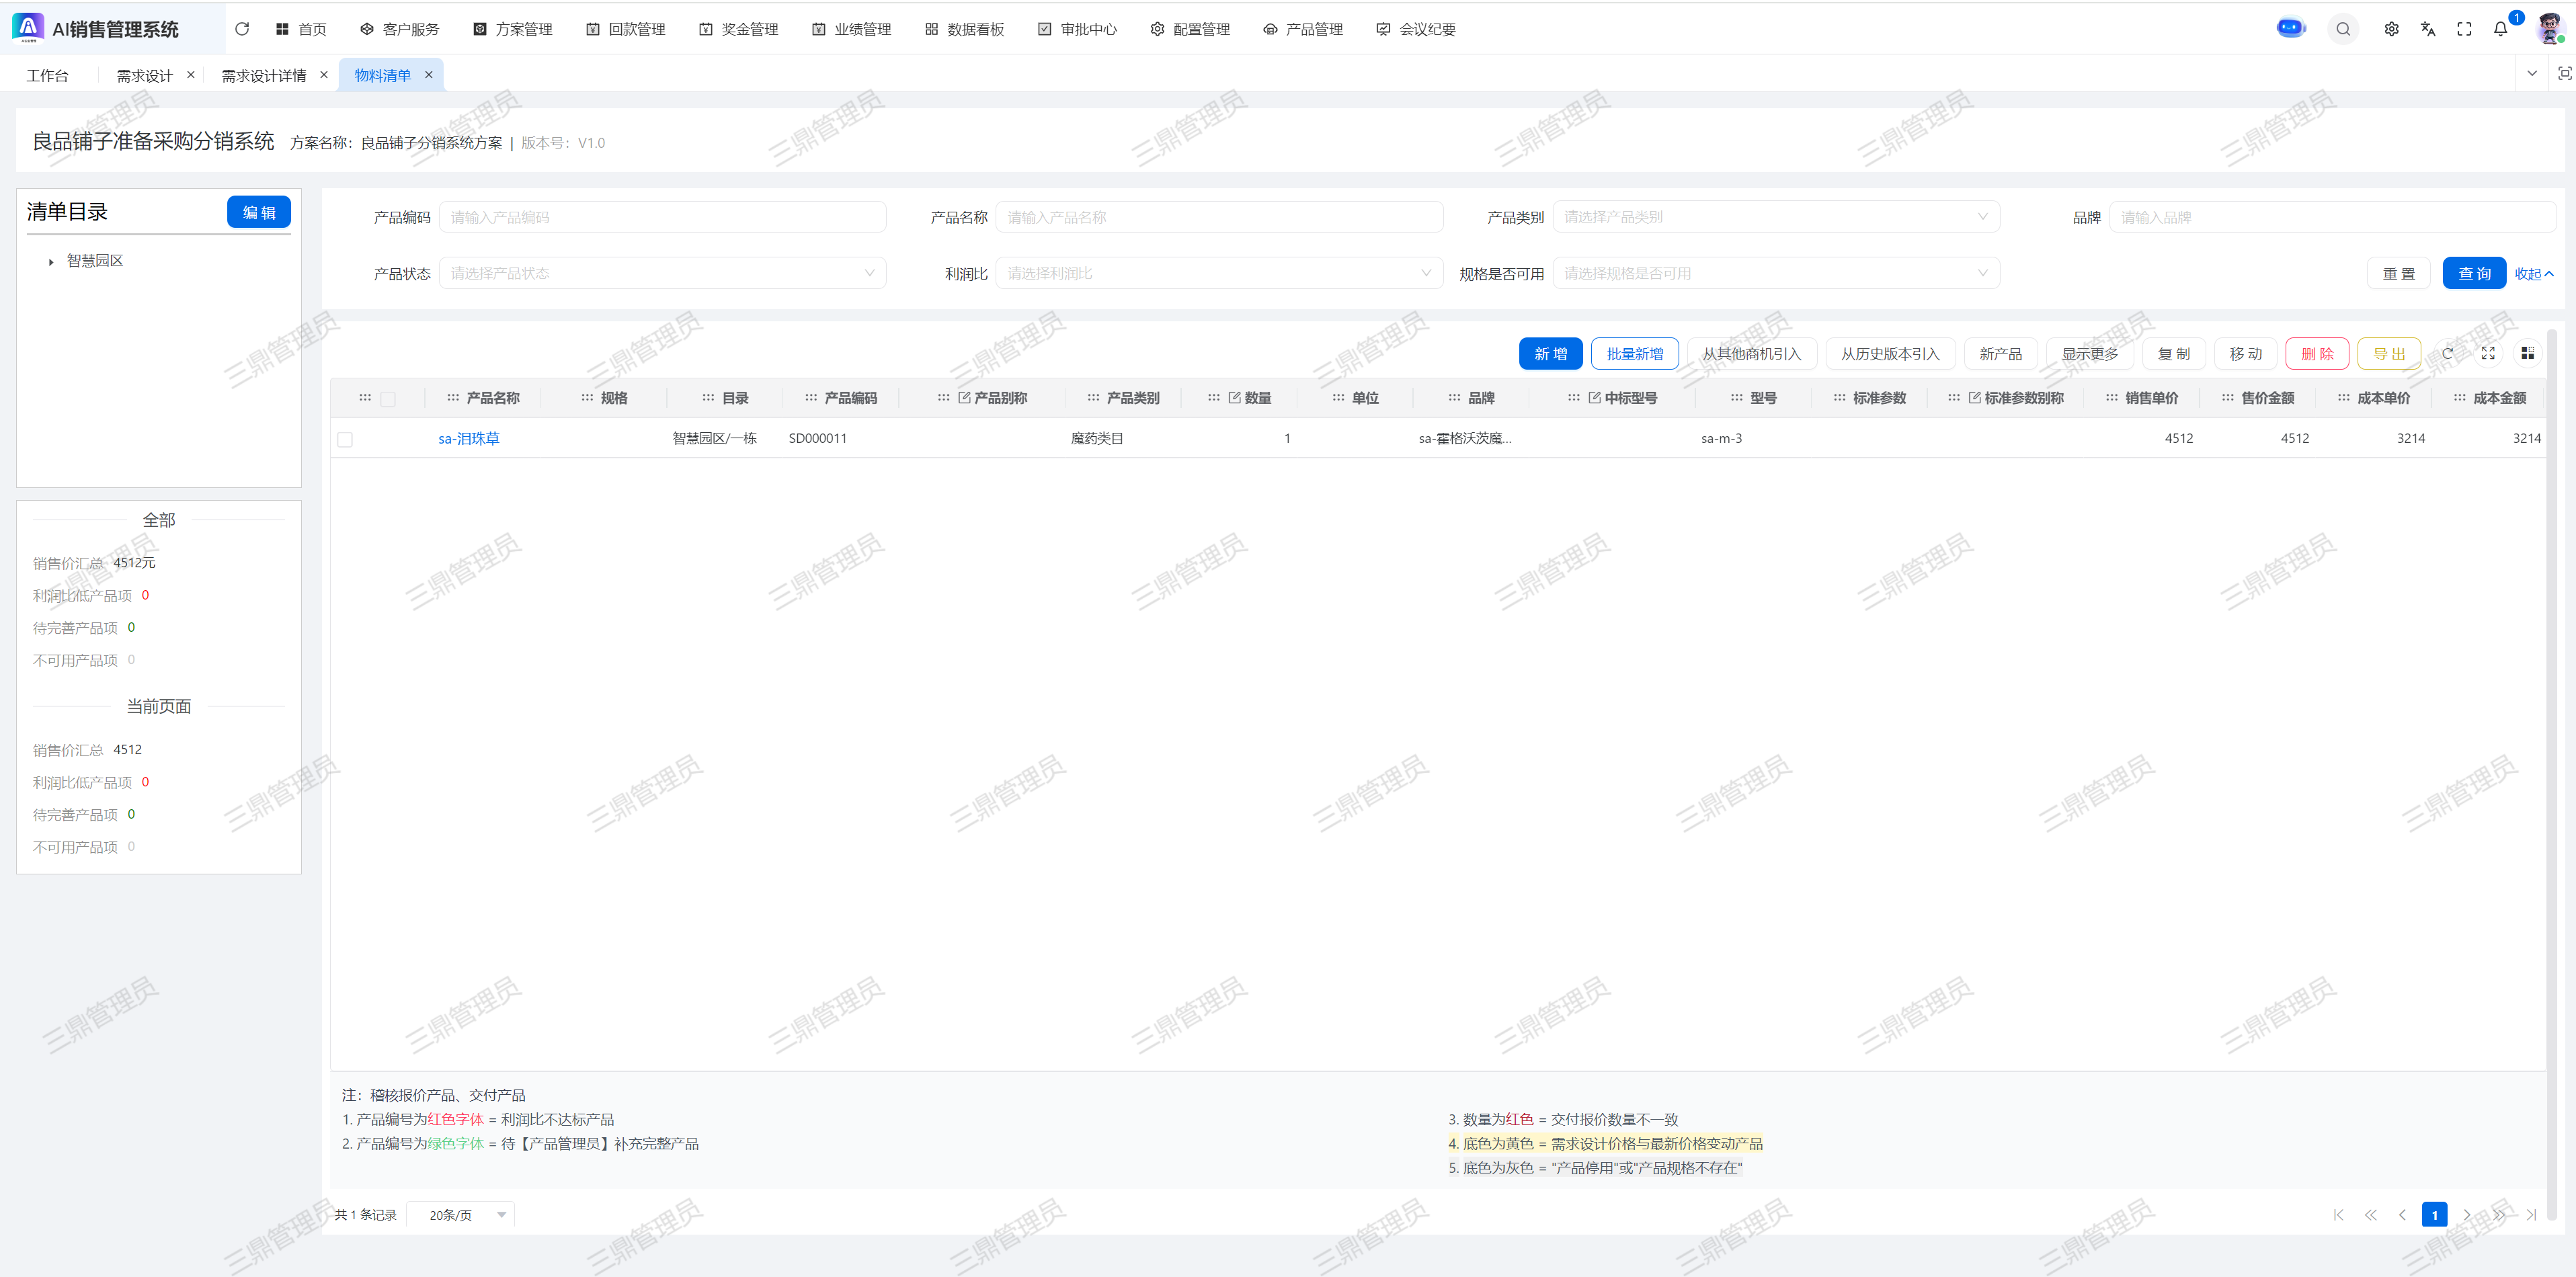Check the sa-泪珠草 row checkbox
Screen dimensions: 2576x1277
click(x=345, y=439)
